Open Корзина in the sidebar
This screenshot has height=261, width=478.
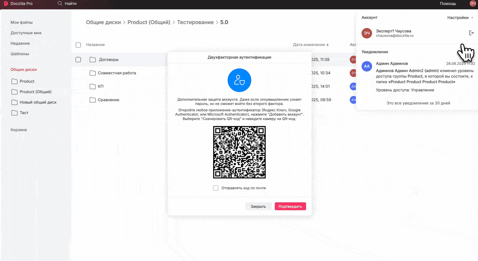coord(19,130)
